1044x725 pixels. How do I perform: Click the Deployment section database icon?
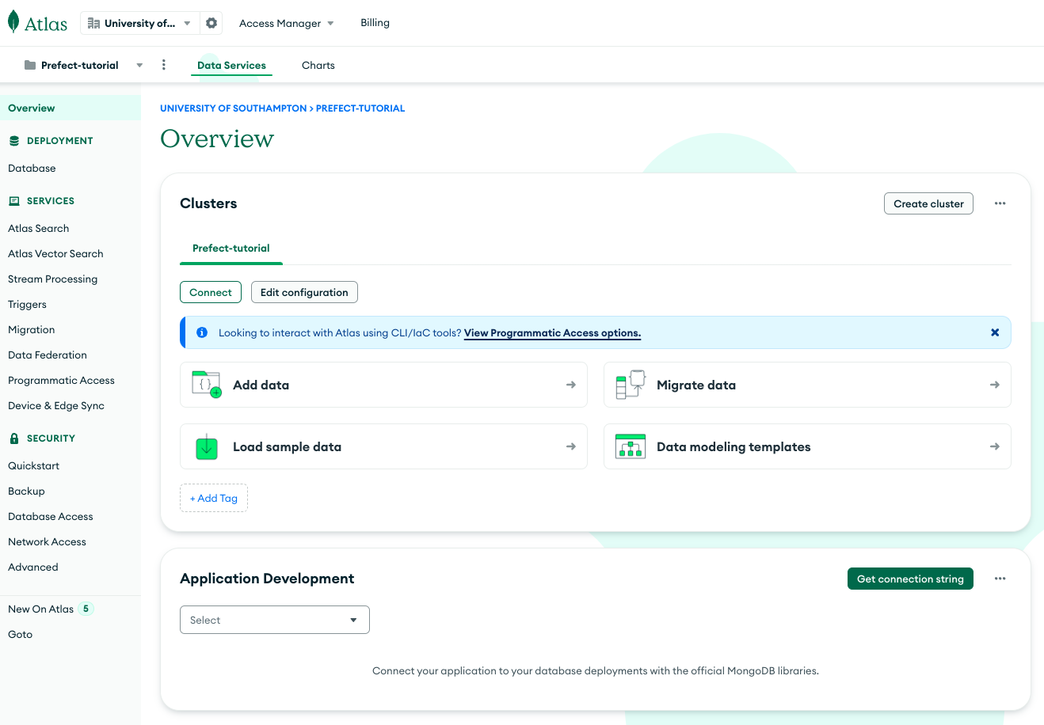click(x=13, y=141)
